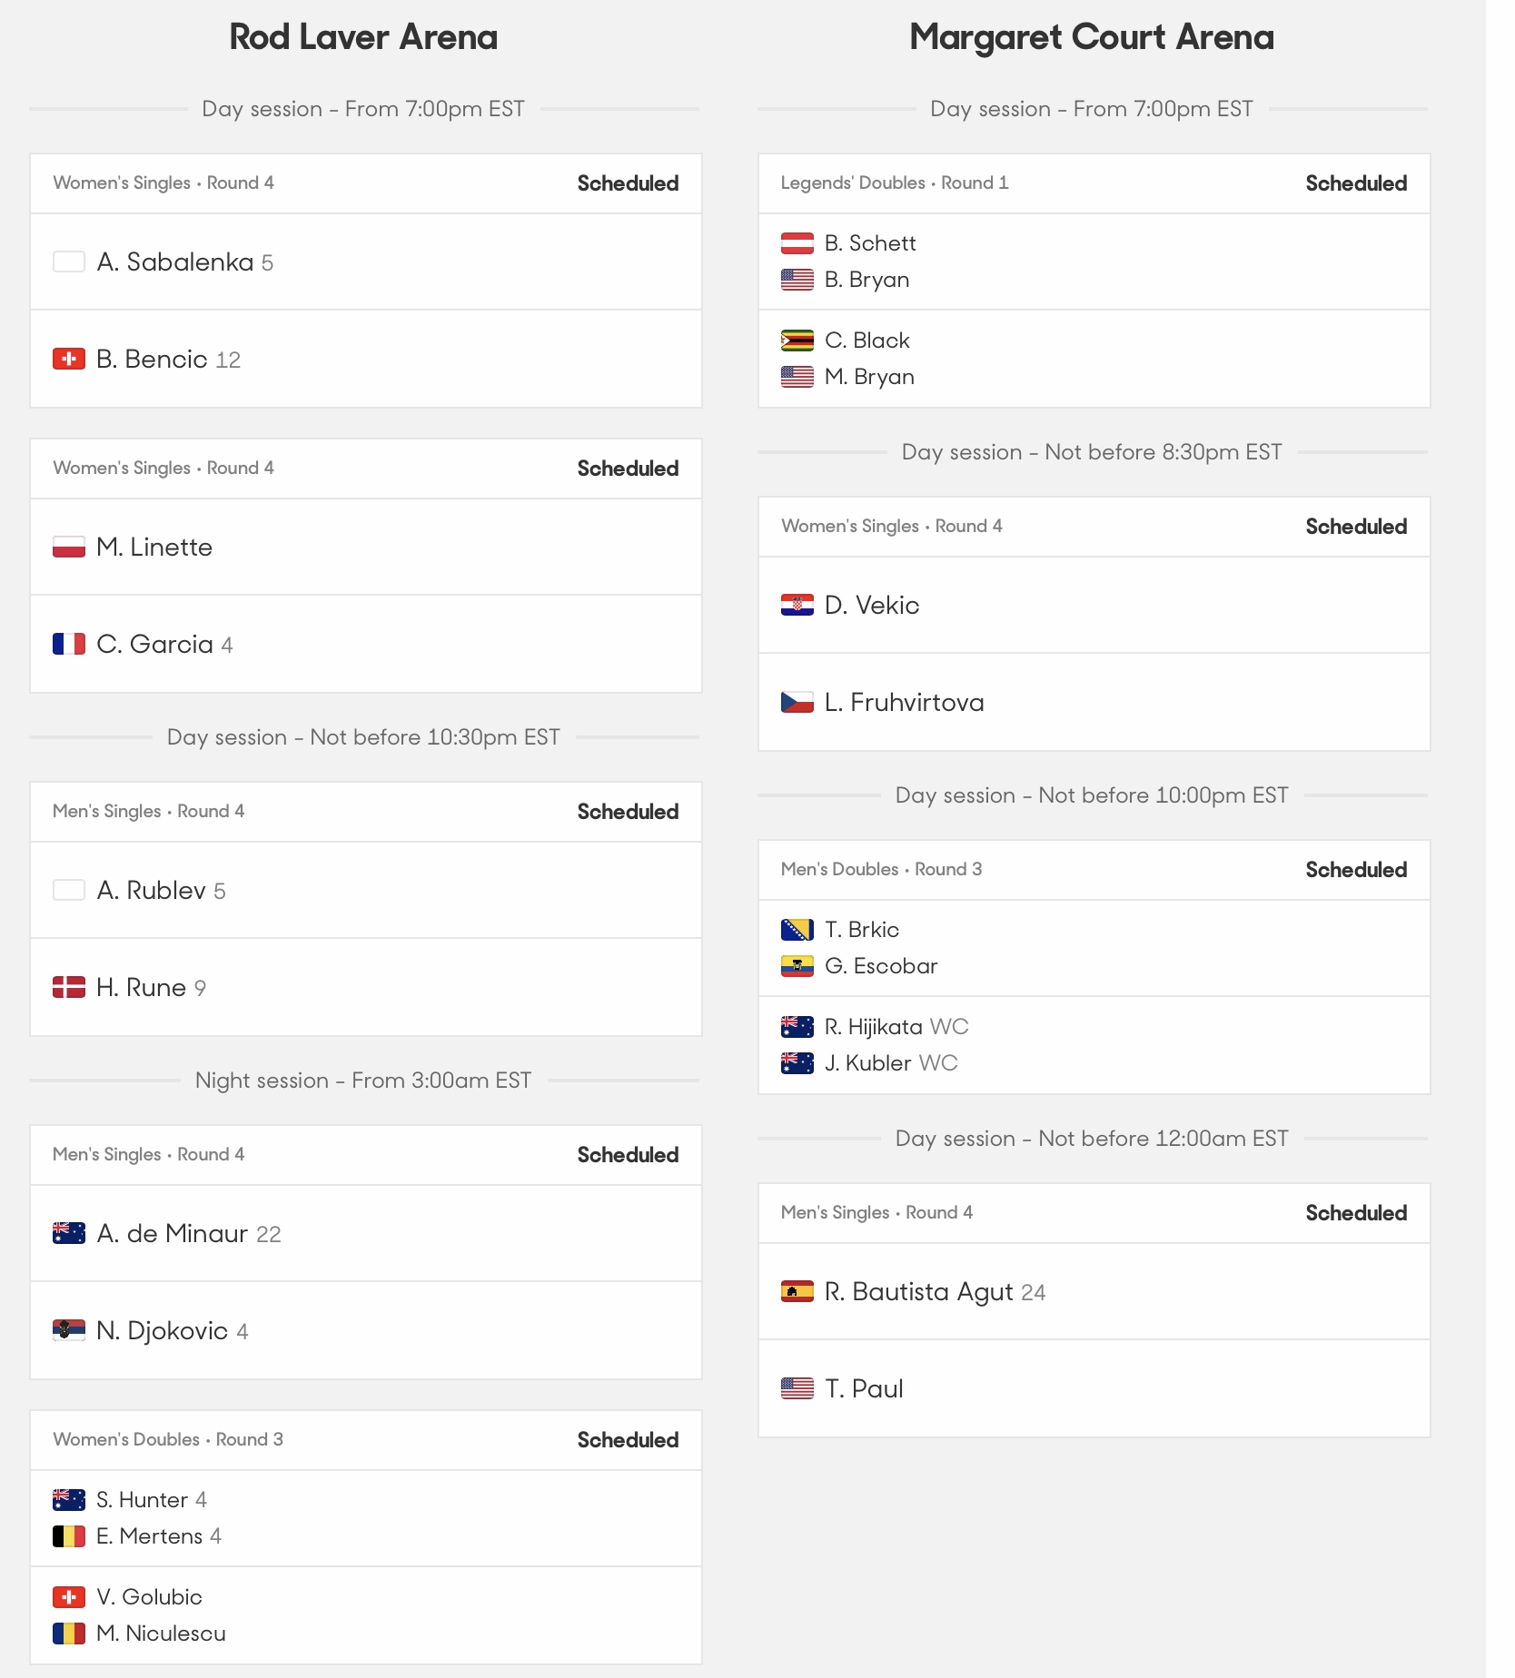
Task: Click the Ecuador flag next to G. Escobar
Action: click(x=797, y=966)
